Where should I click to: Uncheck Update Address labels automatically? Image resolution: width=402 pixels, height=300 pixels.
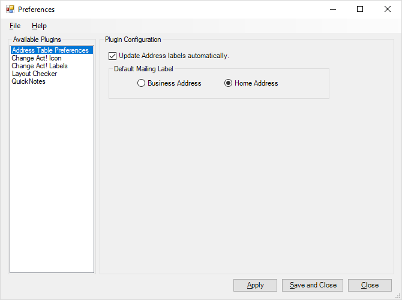(x=112, y=56)
